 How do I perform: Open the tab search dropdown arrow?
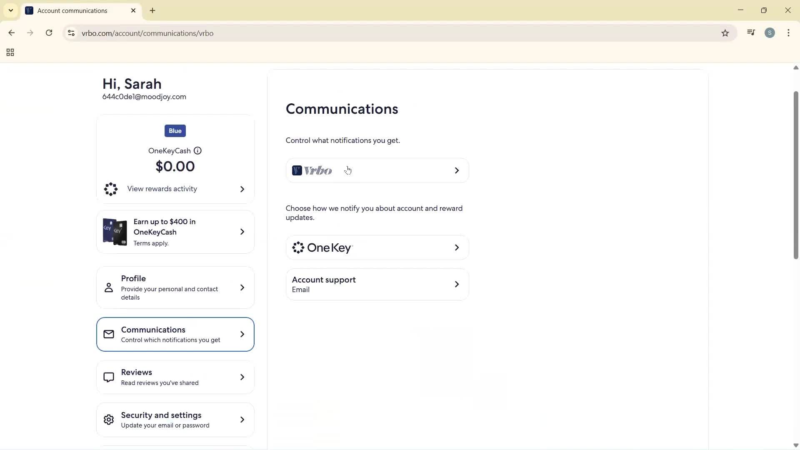tap(10, 10)
